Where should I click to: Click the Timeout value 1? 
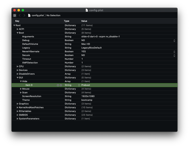[82, 59]
